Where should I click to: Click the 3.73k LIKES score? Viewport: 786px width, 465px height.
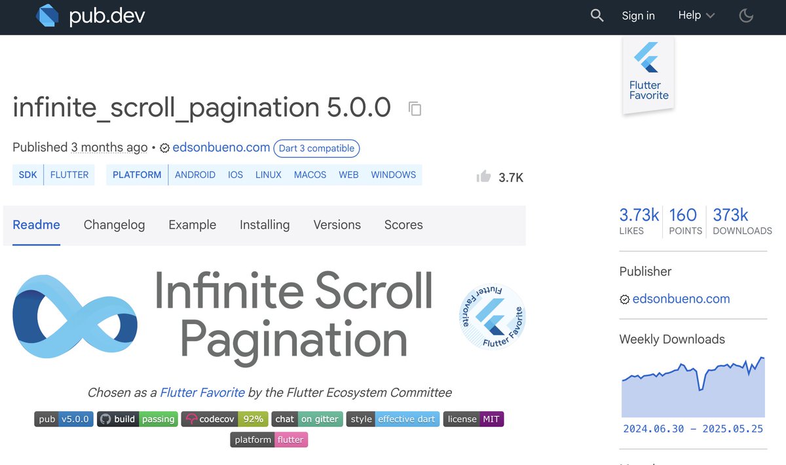pyautogui.click(x=639, y=221)
